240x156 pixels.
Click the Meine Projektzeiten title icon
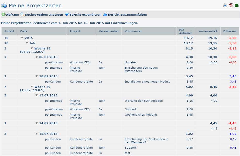4,6
